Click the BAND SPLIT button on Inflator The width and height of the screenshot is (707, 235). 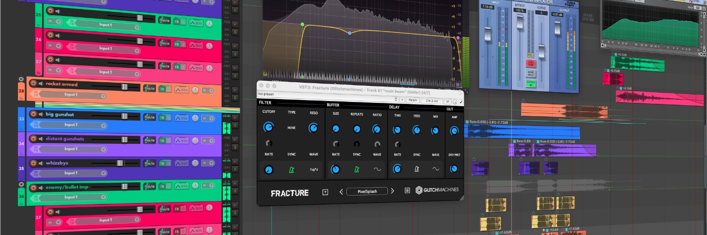[x=531, y=74]
